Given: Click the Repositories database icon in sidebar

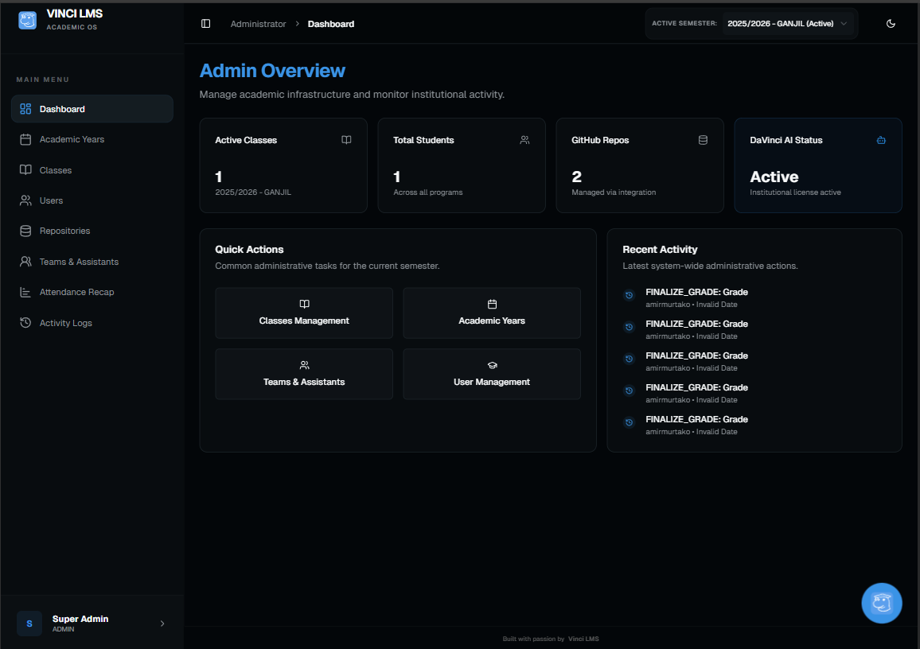Looking at the screenshot, I should click(x=25, y=231).
